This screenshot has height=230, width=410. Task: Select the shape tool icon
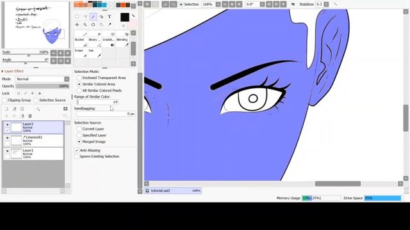point(101,17)
